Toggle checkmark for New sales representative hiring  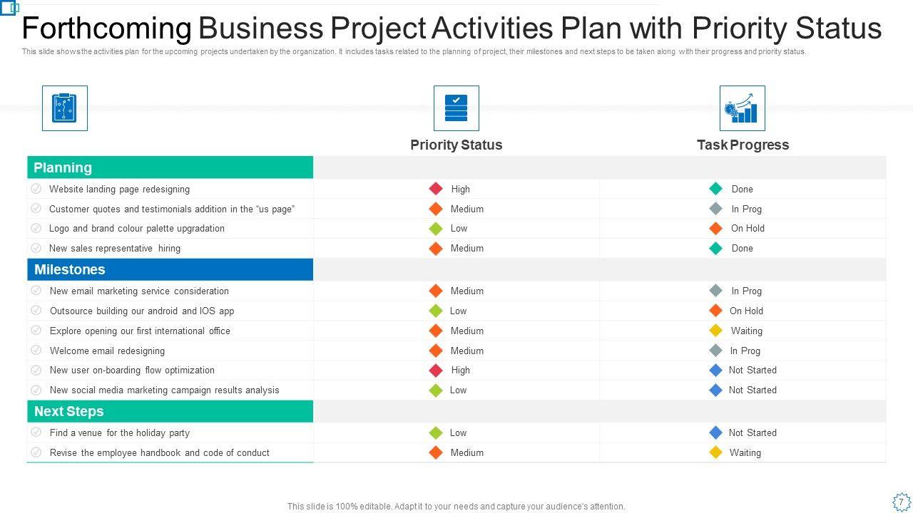pos(36,248)
